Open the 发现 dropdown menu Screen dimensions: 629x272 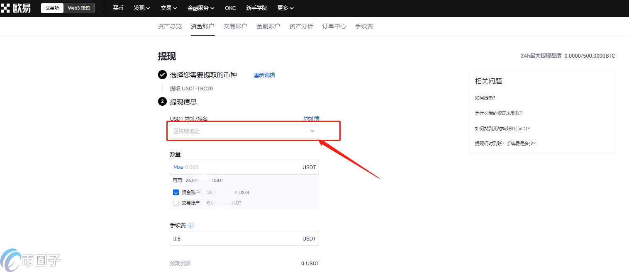coord(142,8)
